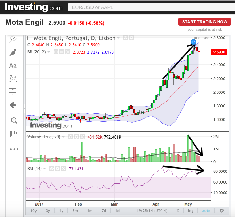Set chart range to 1d

[117, 211]
